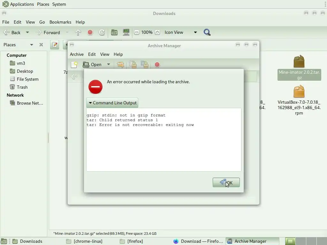Open Trash from sidebar

tap(22, 87)
